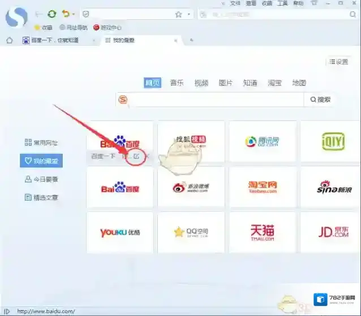The image size is (361, 316).
Task: Click the Sogou browser avatar logo
Action: (x=16, y=17)
